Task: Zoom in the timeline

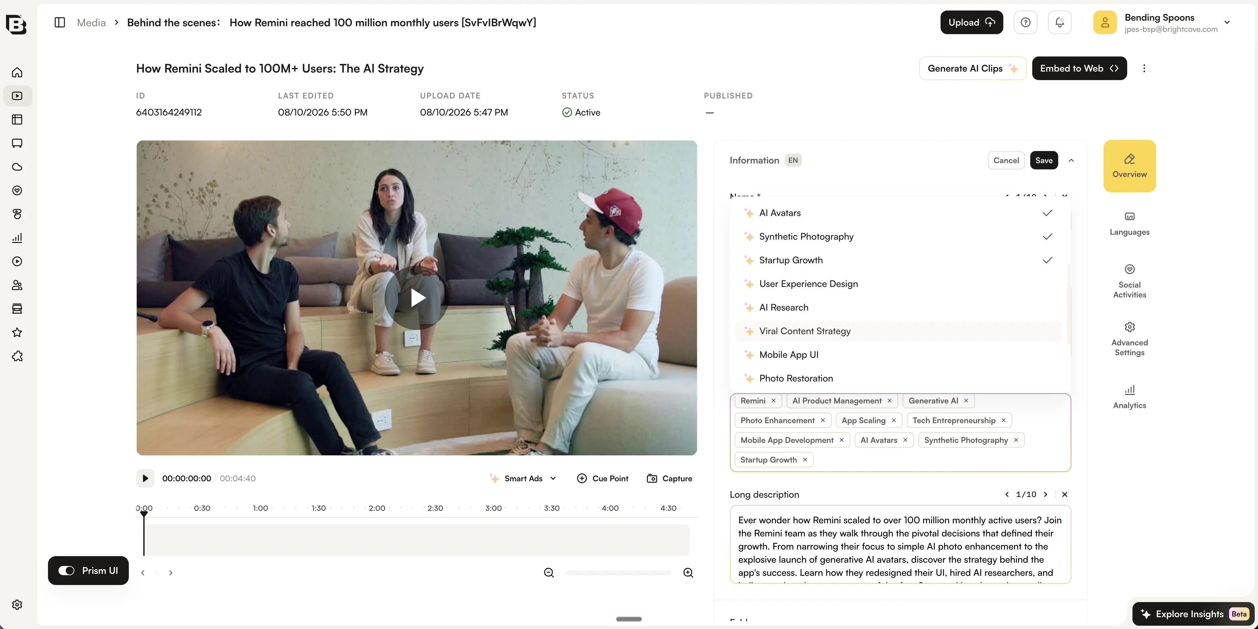Action: coord(688,573)
